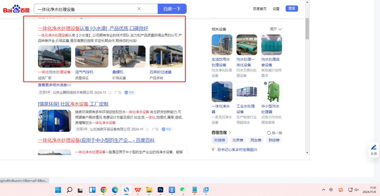Open the 反馈 feedback pencil icon

(374, 148)
